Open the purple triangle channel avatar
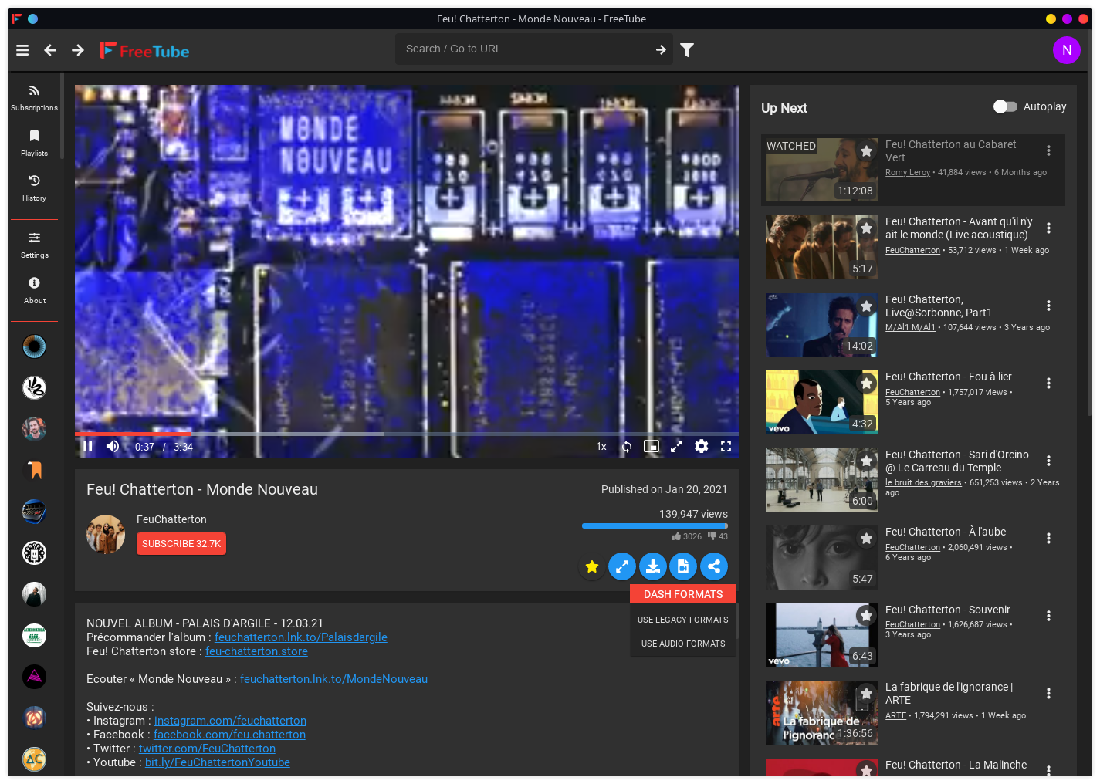The width and height of the screenshot is (1100, 784). (x=34, y=677)
